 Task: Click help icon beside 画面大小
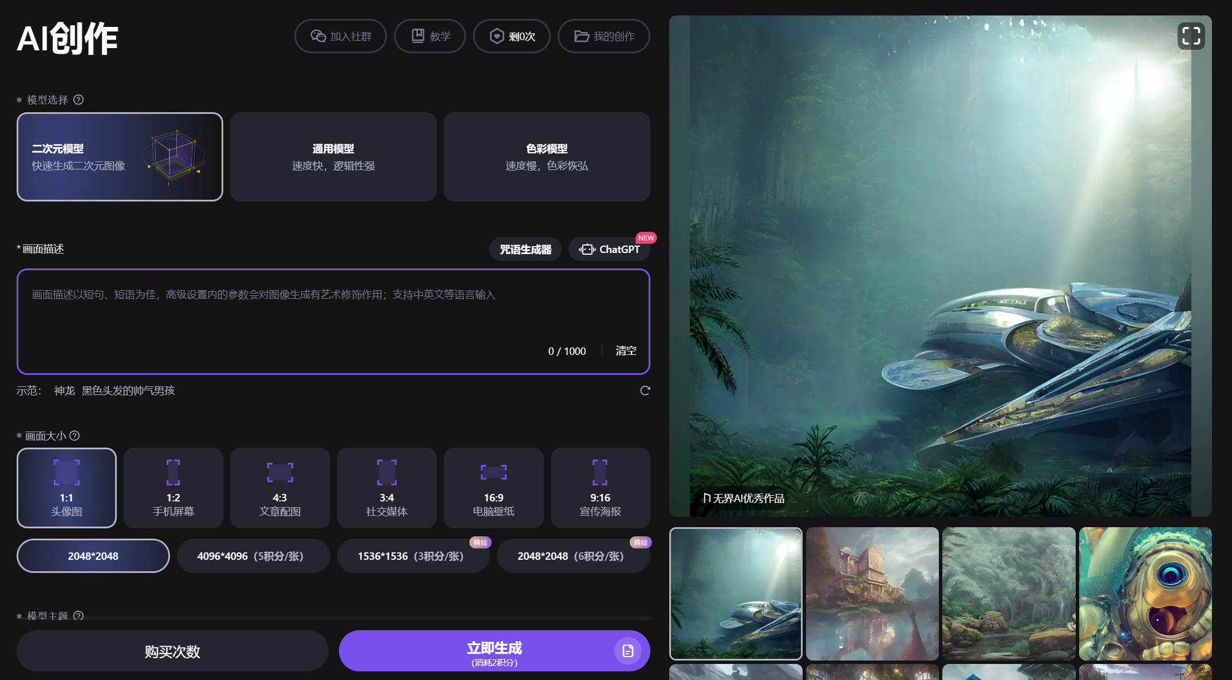tap(74, 436)
